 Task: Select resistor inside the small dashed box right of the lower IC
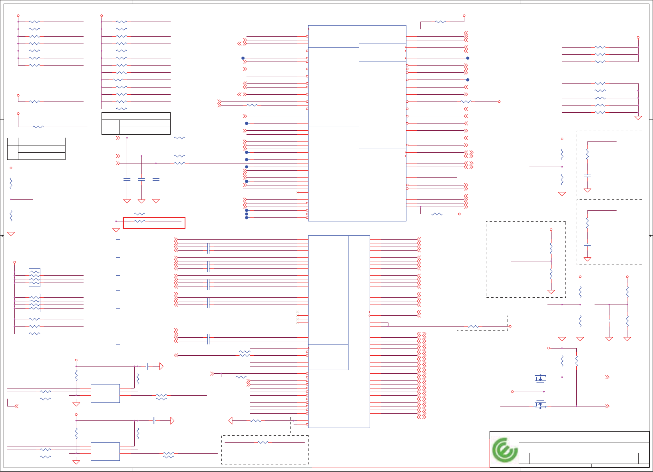pyautogui.click(x=473, y=327)
